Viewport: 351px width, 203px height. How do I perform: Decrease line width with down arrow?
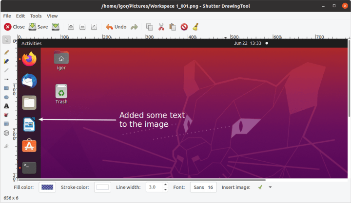(165, 189)
